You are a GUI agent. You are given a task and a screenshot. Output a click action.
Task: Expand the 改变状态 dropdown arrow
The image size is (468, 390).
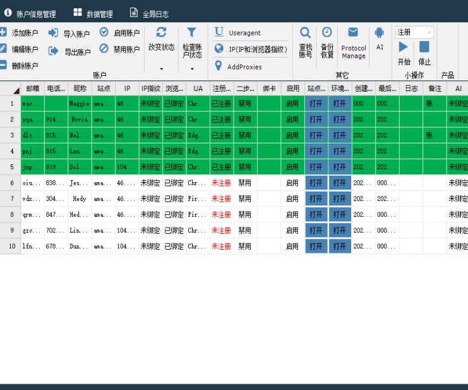pyautogui.click(x=162, y=69)
